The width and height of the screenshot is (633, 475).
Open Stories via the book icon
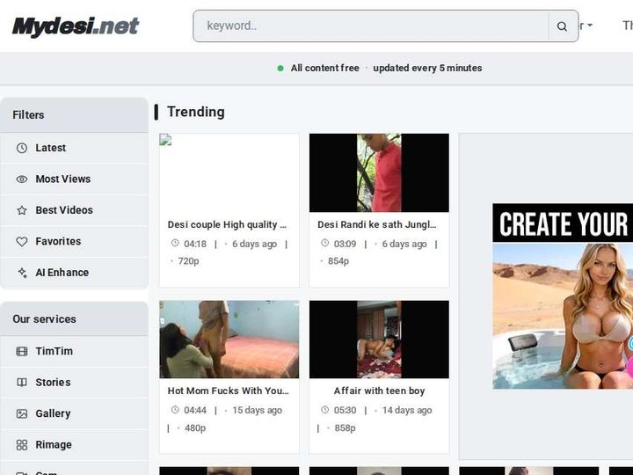pos(22,382)
